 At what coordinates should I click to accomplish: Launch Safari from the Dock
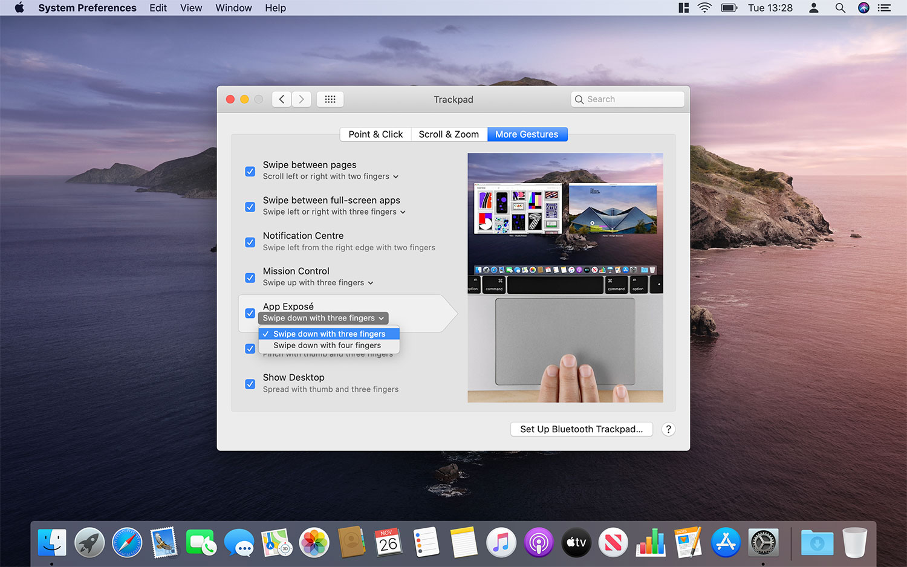(127, 542)
